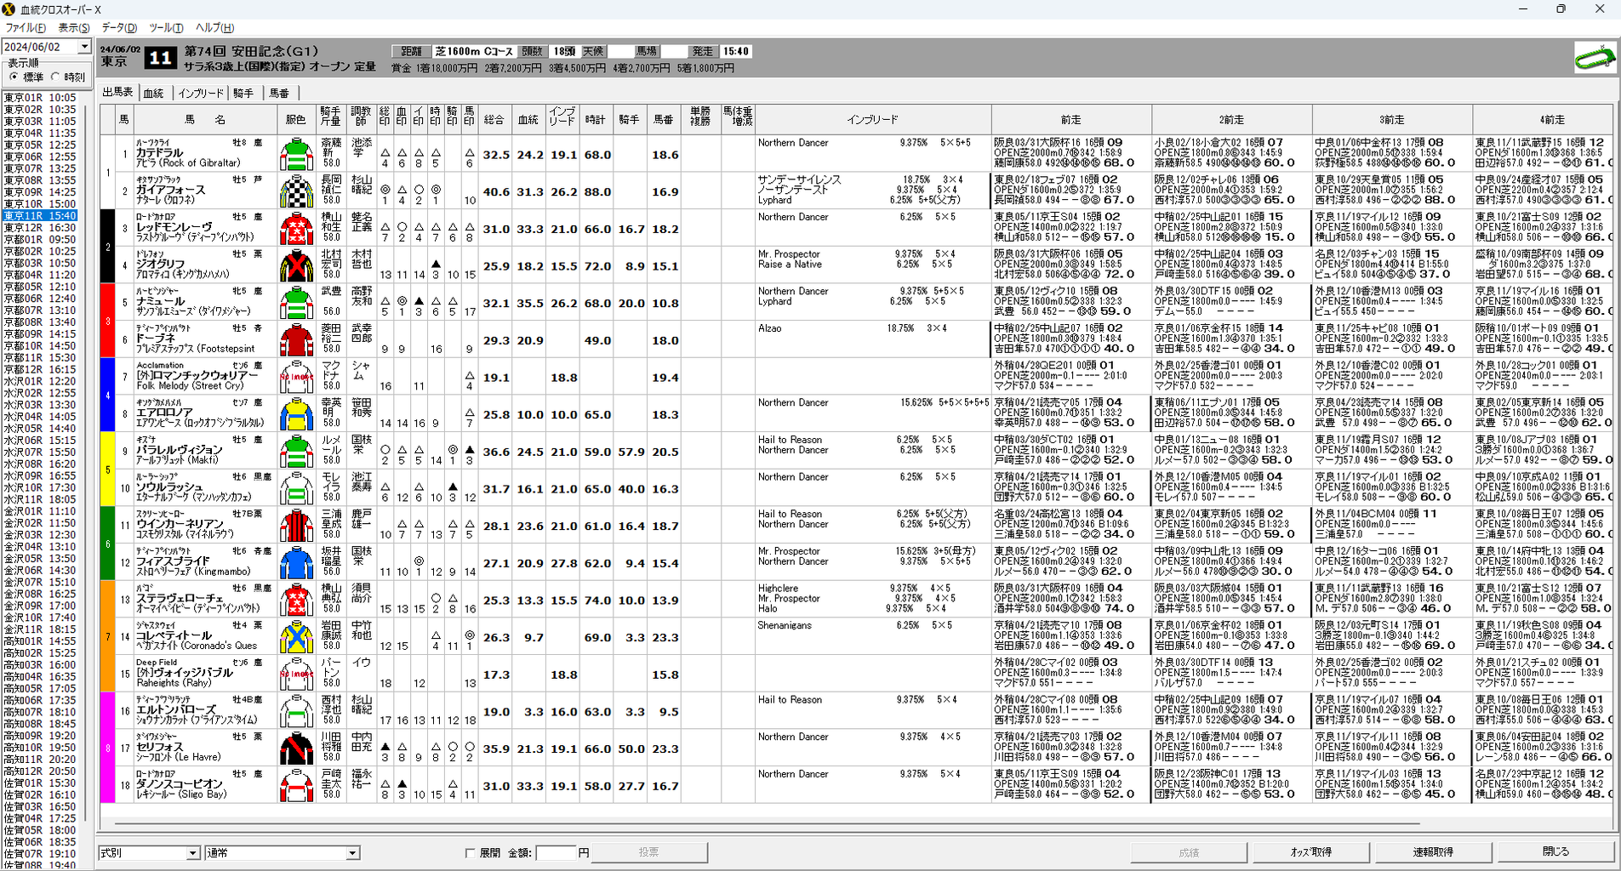Open the データ(D) menu
This screenshot has width=1621, height=871.
[119, 28]
